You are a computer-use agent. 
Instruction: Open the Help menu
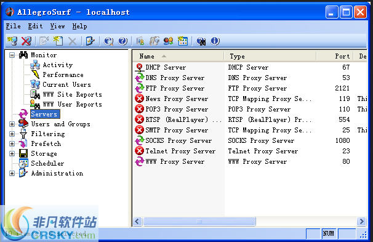79,26
